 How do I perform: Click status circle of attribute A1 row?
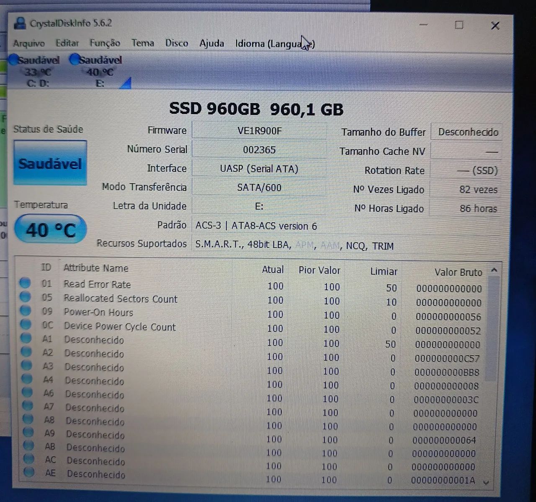(x=26, y=338)
